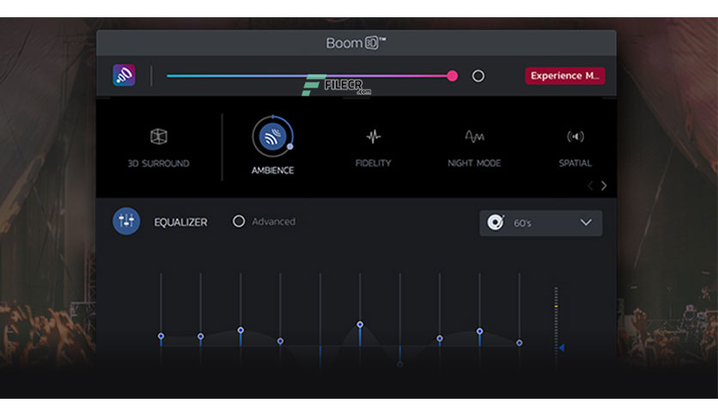Show previous effects with left chevron

pyautogui.click(x=590, y=186)
